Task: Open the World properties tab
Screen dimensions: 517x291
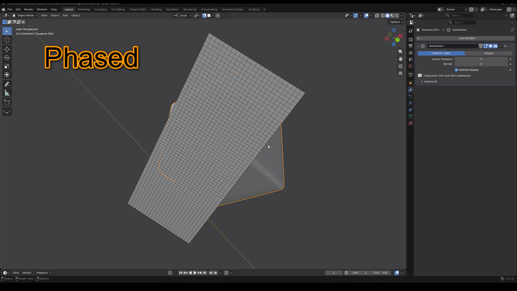Action: coord(410,66)
